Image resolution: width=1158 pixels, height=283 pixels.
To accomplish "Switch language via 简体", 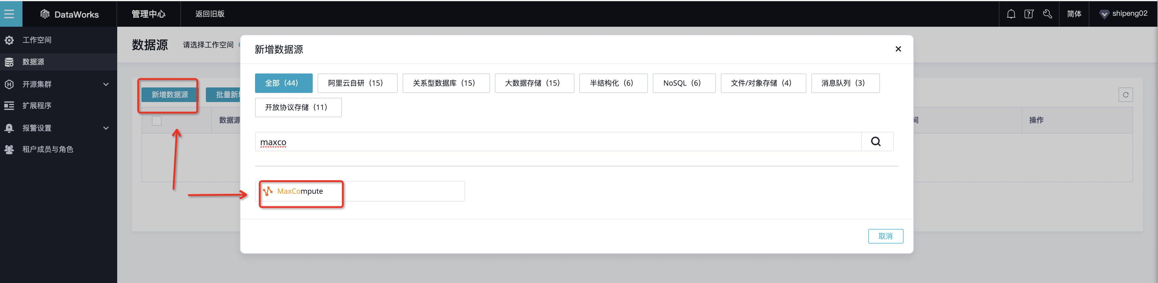I will [1074, 14].
